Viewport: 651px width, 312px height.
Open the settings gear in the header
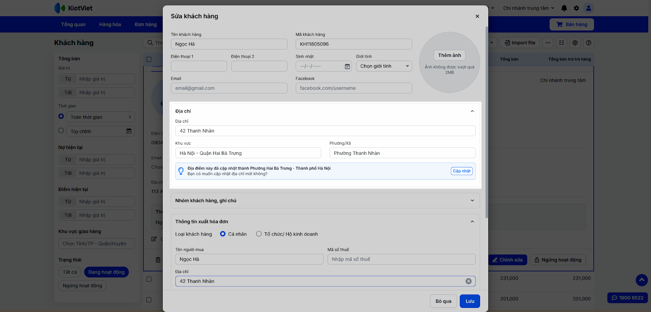[576, 8]
